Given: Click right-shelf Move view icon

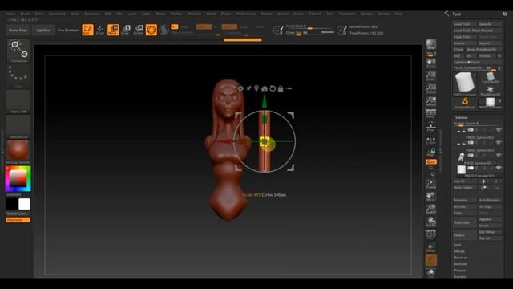Looking at the screenshot, I should point(431,197).
